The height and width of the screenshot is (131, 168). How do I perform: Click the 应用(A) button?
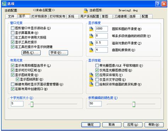click(x=133, y=125)
